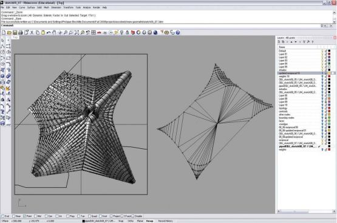Click the Zoom Extents icon
This screenshot has height=223, width=337.
[77, 33]
